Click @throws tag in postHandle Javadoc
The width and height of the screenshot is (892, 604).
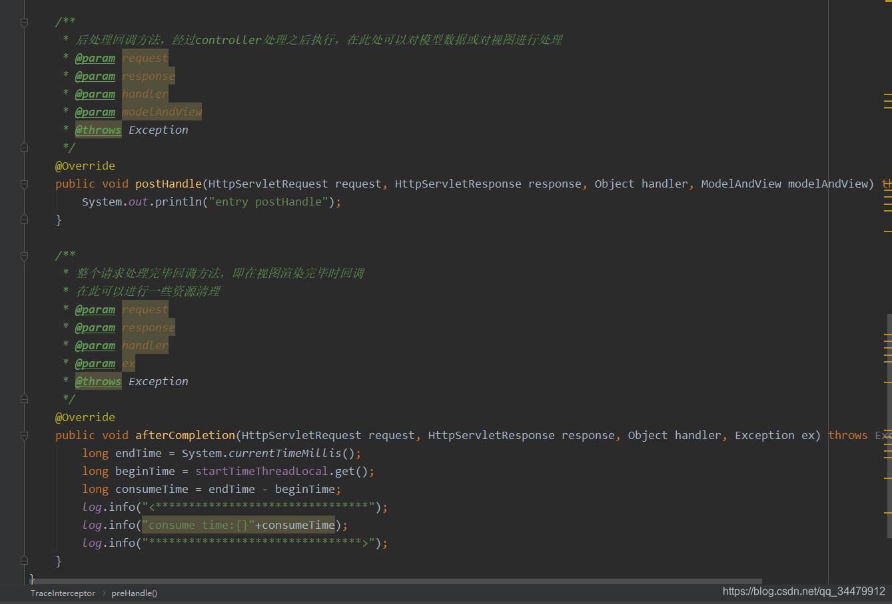click(99, 130)
